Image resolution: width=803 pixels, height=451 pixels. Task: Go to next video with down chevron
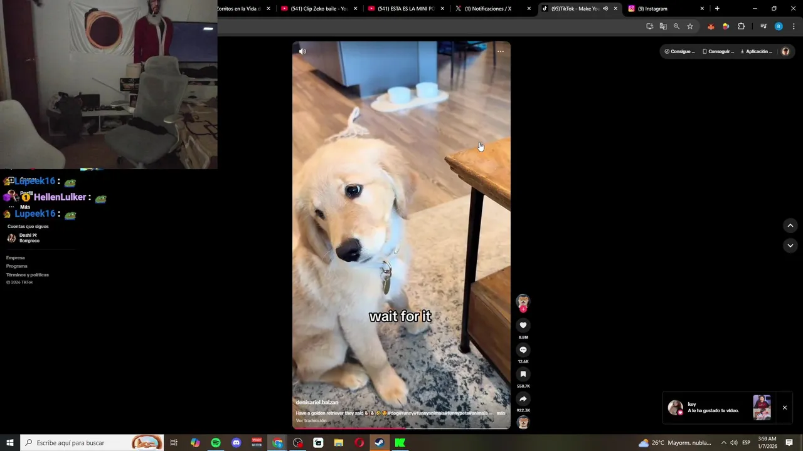[x=790, y=246]
